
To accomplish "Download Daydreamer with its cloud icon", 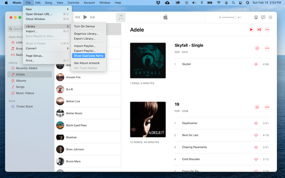I will click(x=256, y=123).
